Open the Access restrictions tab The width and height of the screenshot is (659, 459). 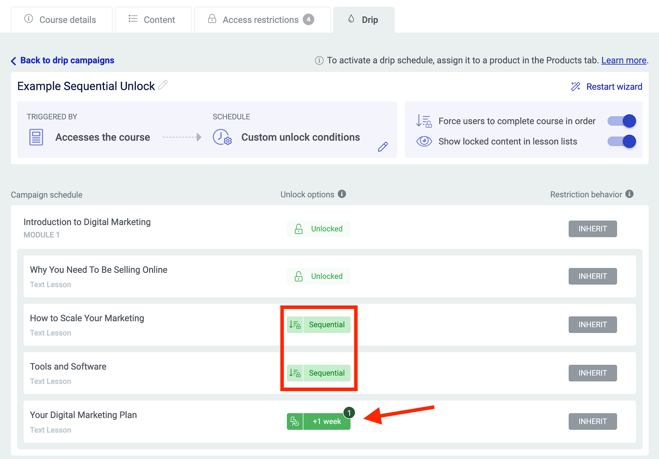click(x=261, y=20)
